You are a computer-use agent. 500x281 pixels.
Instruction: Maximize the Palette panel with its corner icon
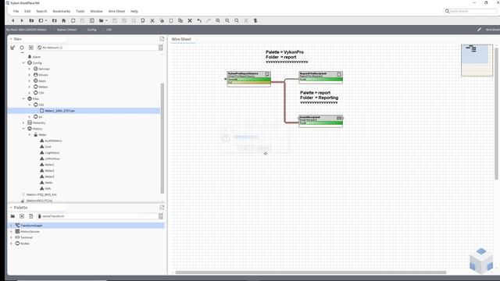pos(162,208)
